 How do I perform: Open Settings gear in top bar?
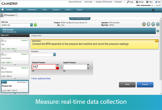pos(140,2)
